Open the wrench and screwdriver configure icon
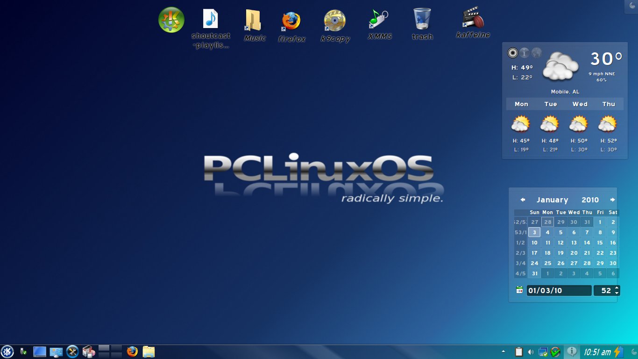 pos(72,352)
